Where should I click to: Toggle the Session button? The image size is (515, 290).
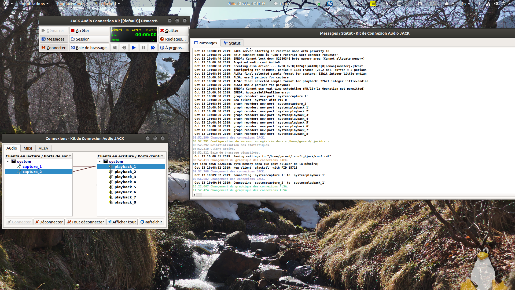[x=89, y=39]
